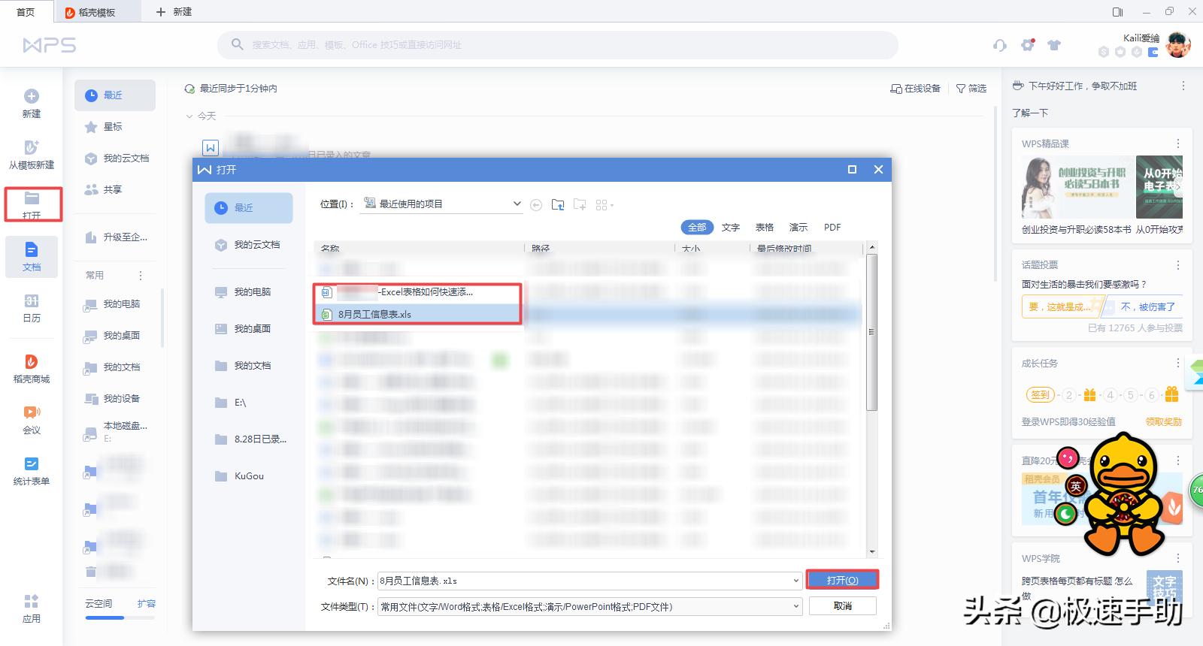Click the 新建 tab plus button
The height and width of the screenshot is (646, 1203).
click(x=160, y=12)
